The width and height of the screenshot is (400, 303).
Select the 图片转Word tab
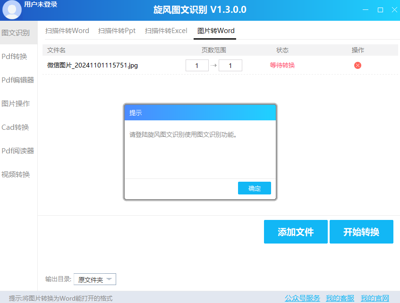216,31
